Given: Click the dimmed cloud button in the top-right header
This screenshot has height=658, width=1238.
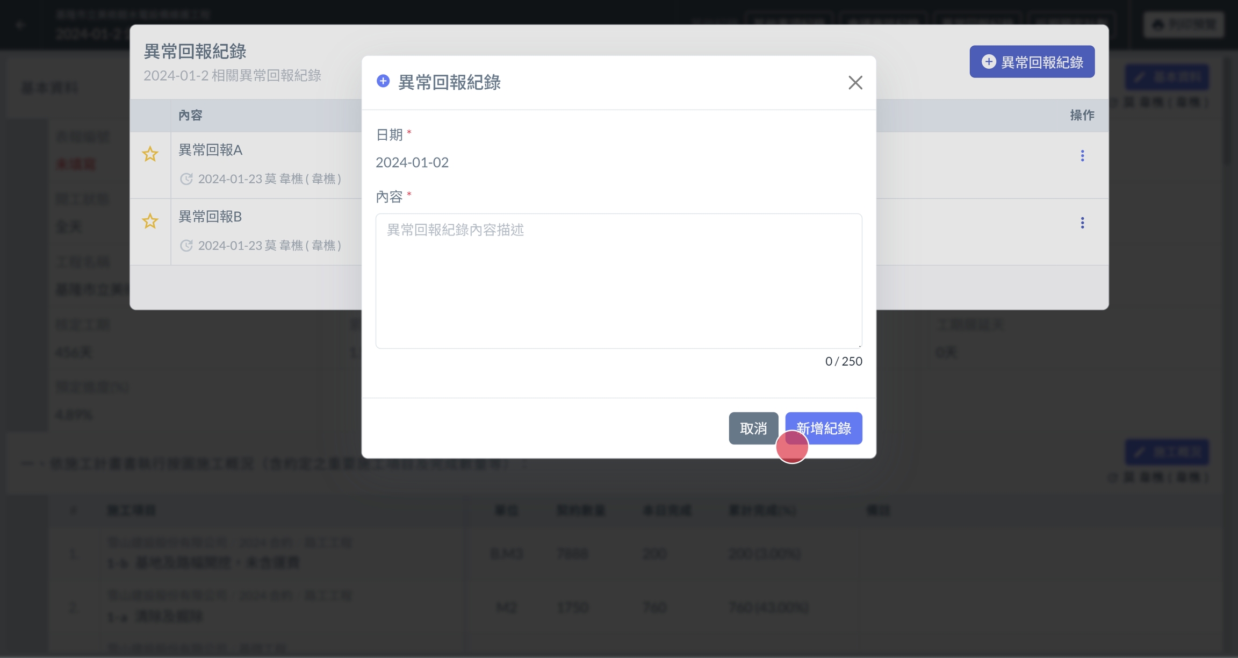Looking at the screenshot, I should click(x=1184, y=24).
